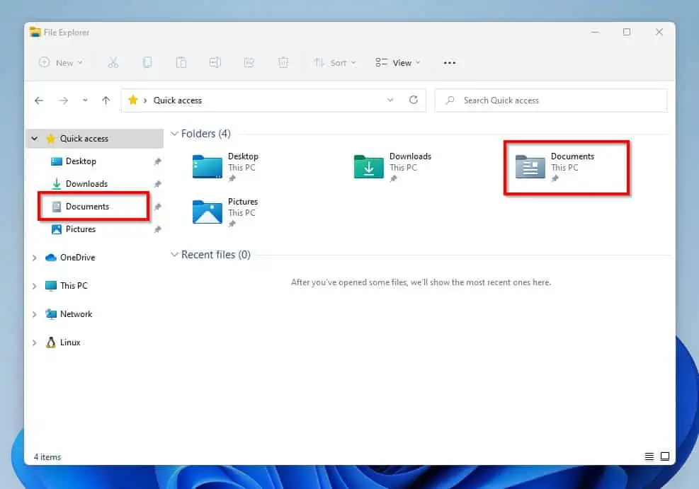Minimize the File Explorer window
This screenshot has height=489, width=699.
pyautogui.click(x=595, y=32)
